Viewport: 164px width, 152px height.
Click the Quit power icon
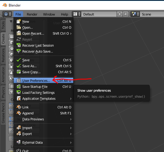click(19, 151)
